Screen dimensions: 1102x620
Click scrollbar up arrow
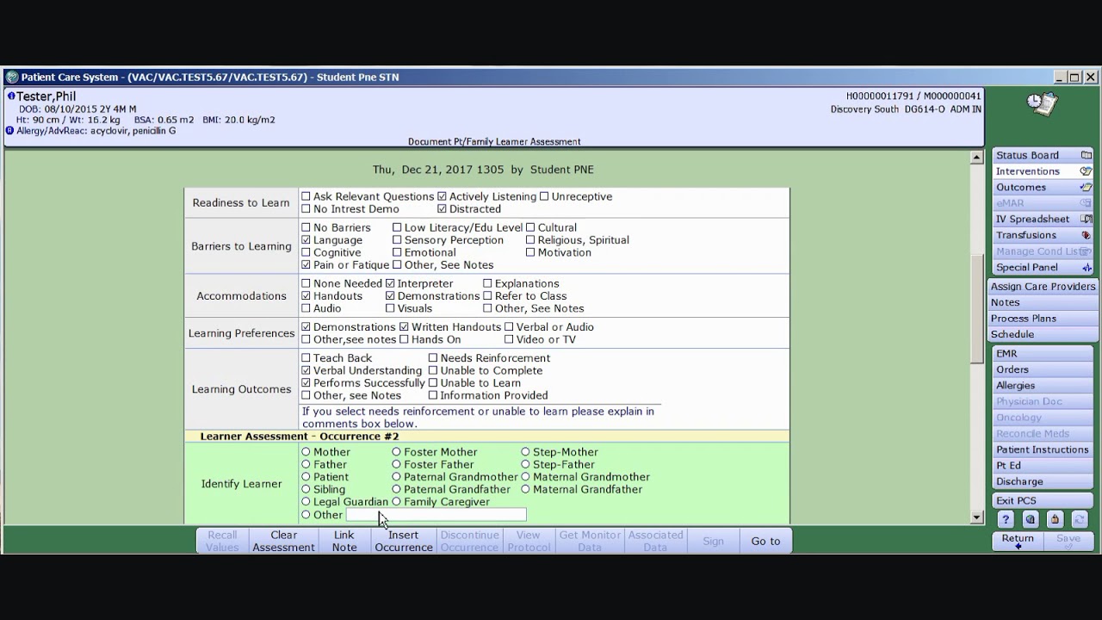pos(976,158)
